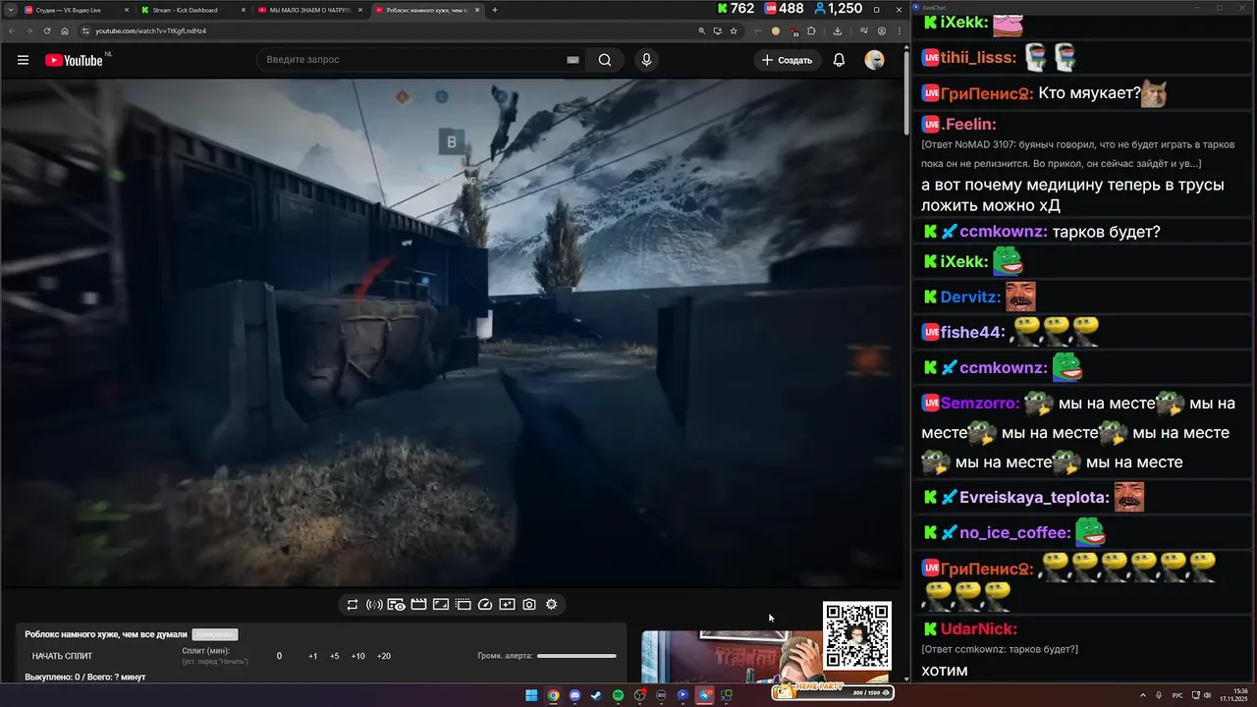1257x707 pixels.
Task: Click username ccmkownz asking тарков будет?
Action: tap(1003, 233)
